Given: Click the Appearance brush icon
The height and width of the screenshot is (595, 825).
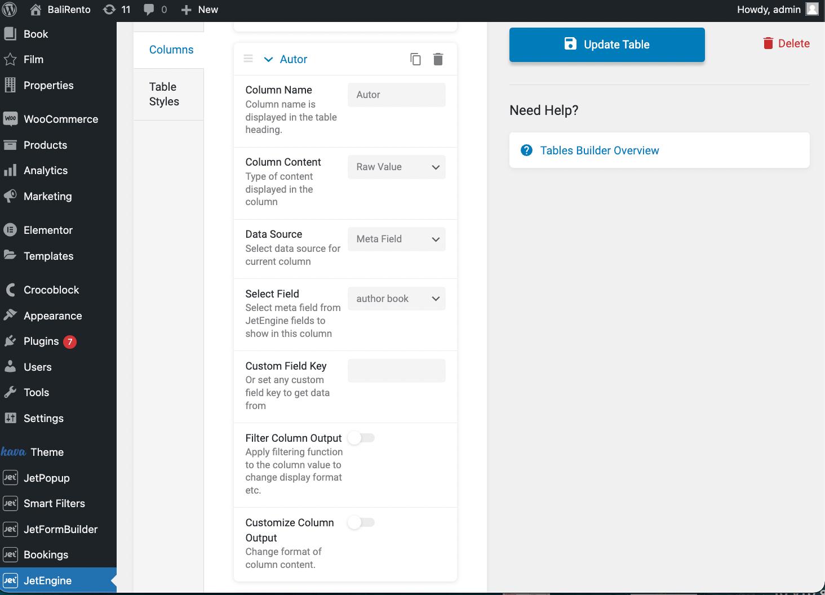Looking at the screenshot, I should pos(10,316).
